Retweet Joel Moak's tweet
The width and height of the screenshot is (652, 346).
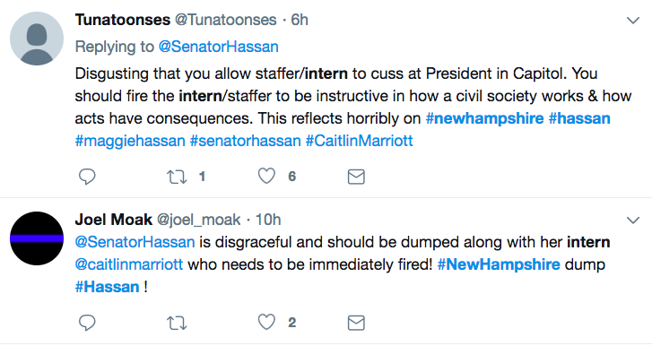[x=177, y=324]
